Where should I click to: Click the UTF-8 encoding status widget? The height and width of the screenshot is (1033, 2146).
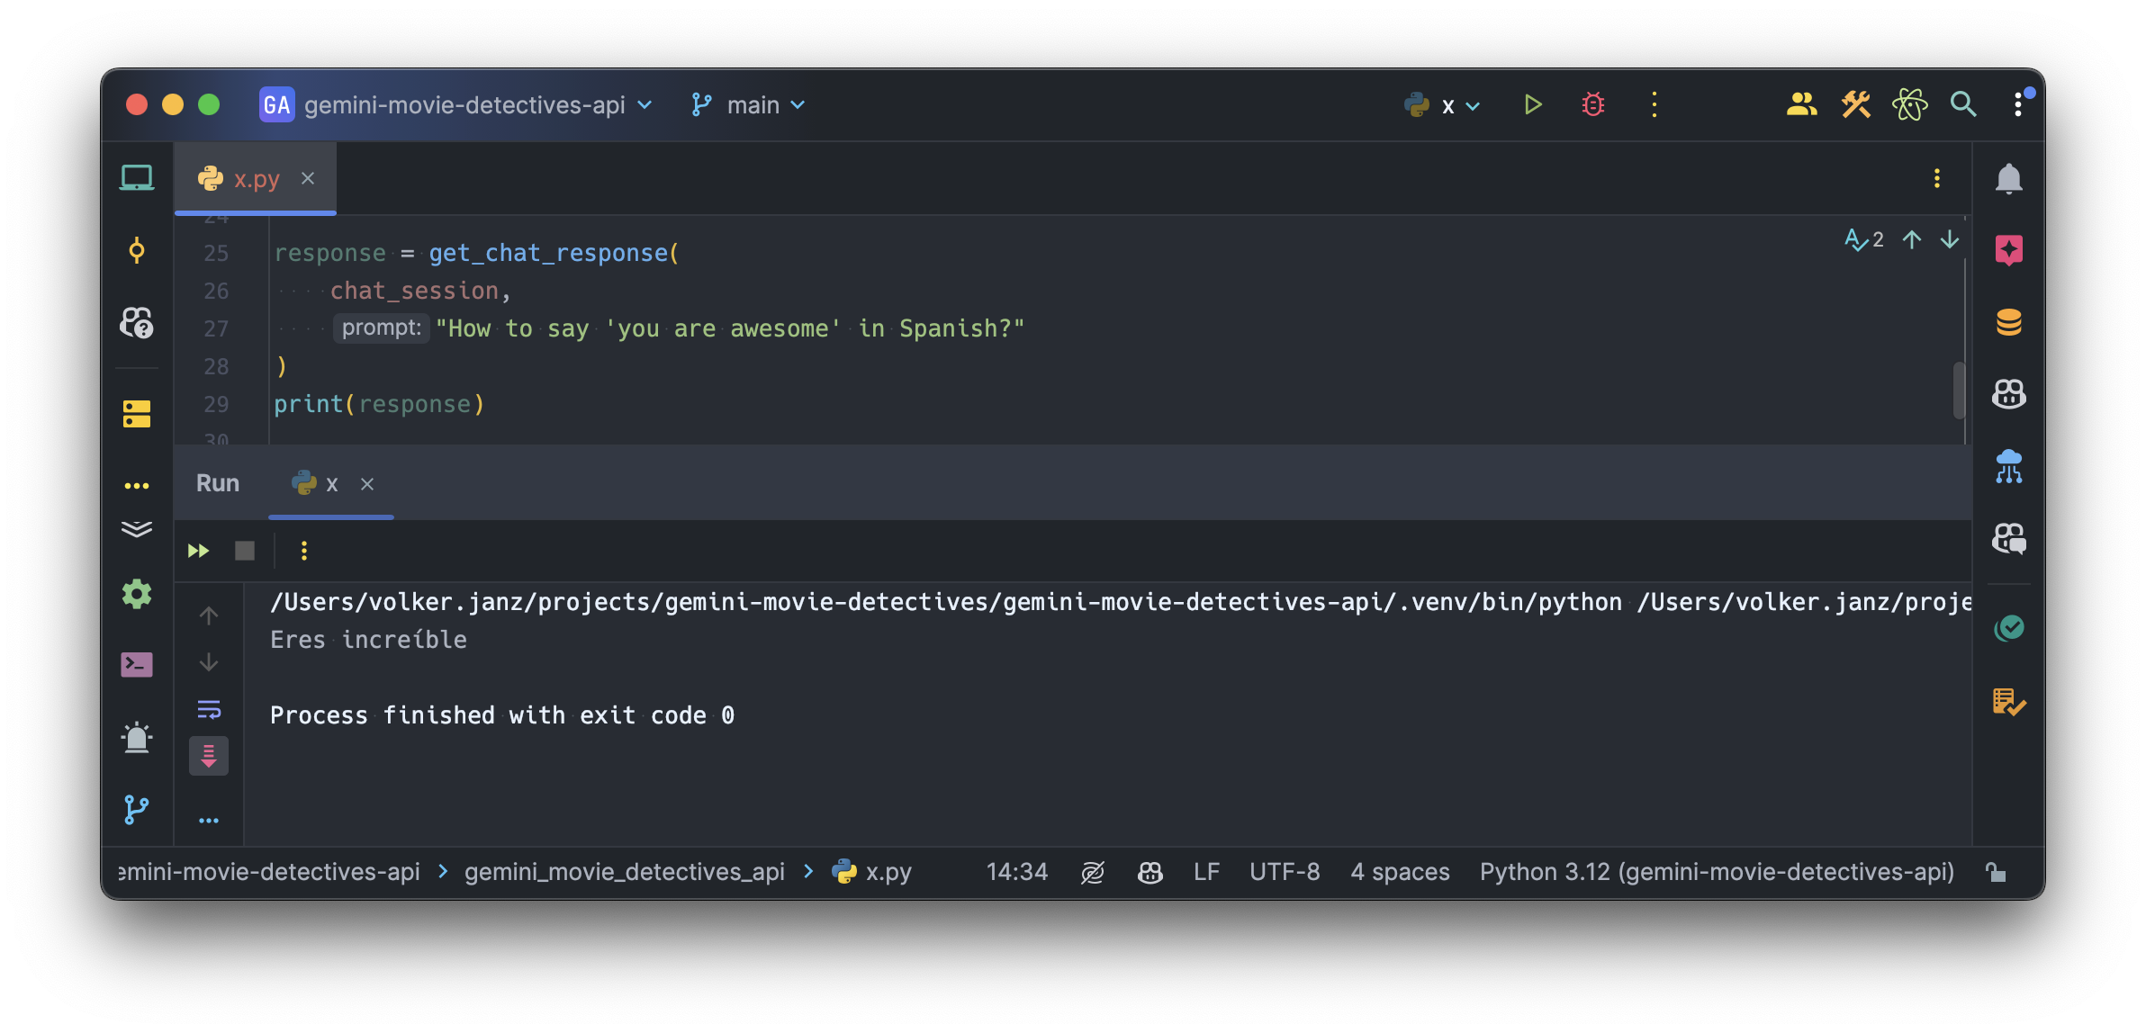tap(1284, 872)
